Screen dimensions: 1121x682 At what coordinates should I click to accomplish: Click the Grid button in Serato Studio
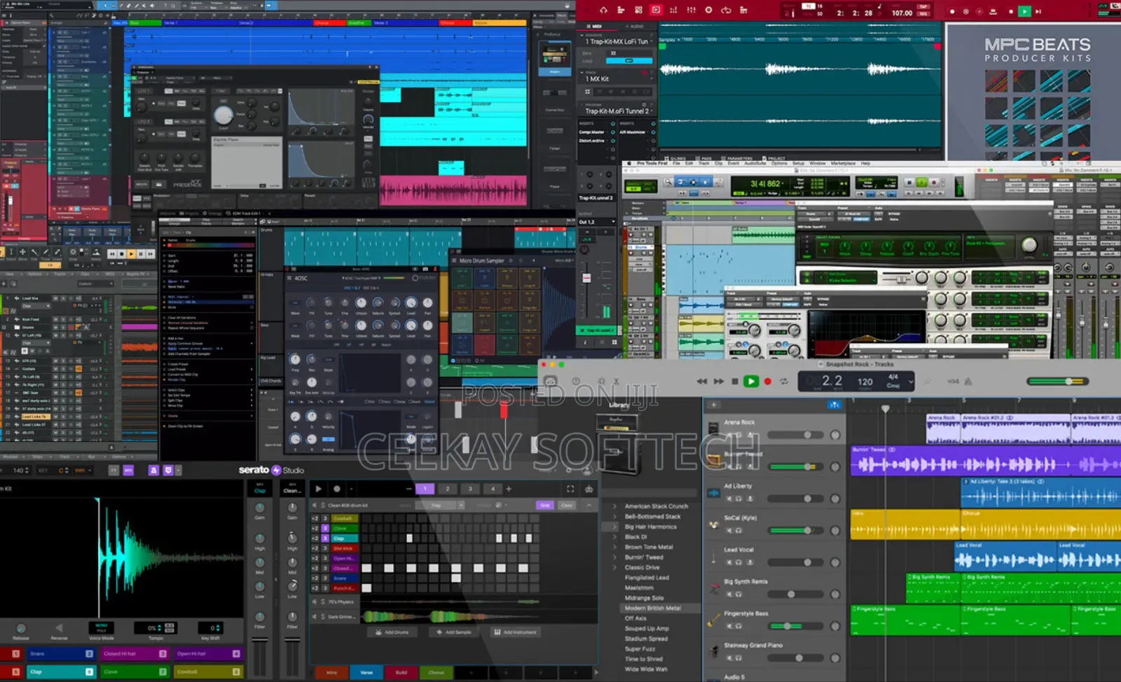click(545, 505)
